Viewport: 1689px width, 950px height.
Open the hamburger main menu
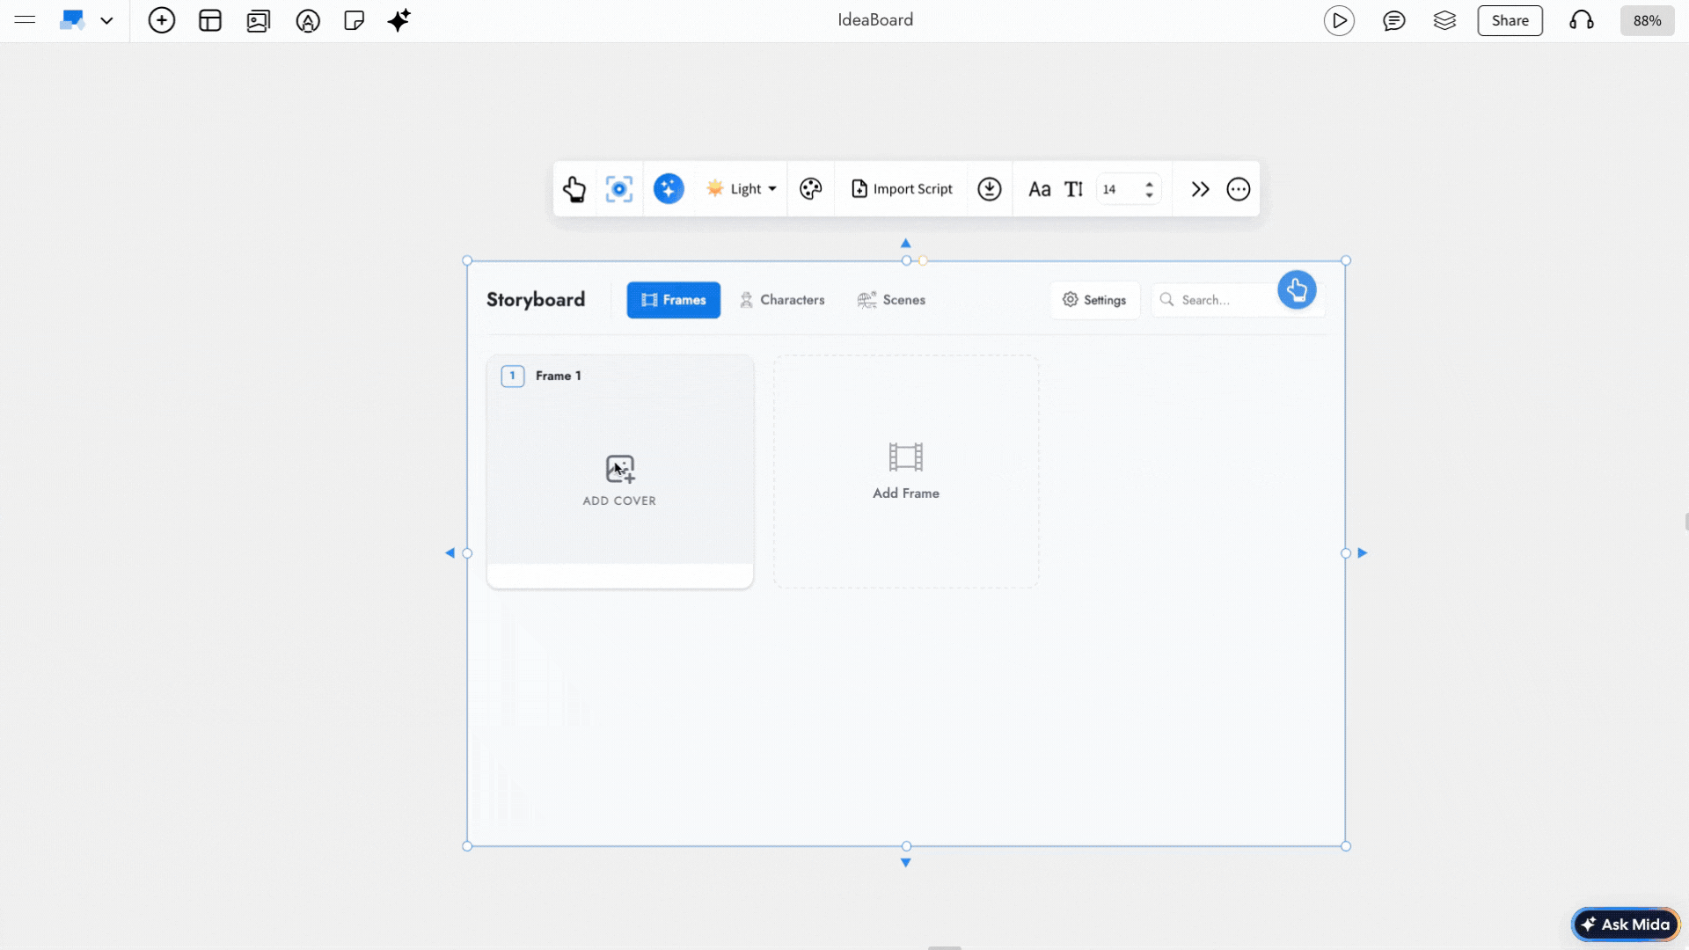tap(25, 19)
